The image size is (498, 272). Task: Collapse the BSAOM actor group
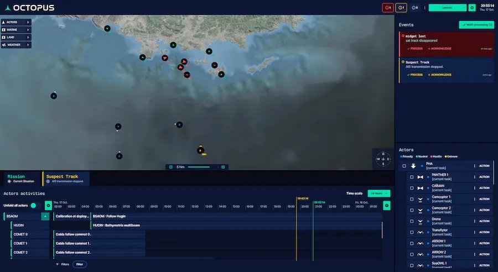tap(45, 216)
